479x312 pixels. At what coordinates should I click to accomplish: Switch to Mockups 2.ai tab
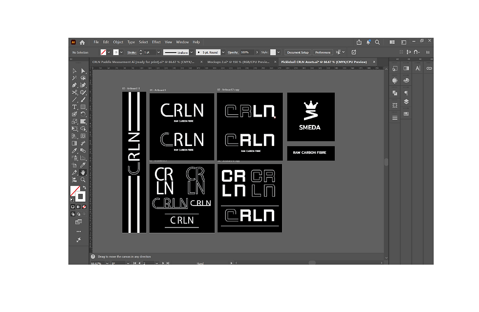pos(239,62)
